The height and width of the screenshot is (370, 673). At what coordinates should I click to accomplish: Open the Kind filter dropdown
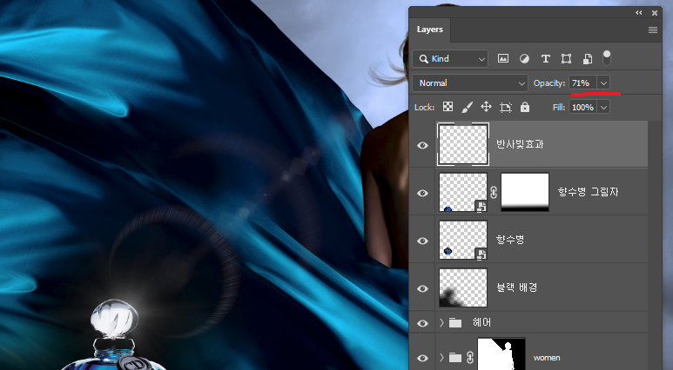450,59
